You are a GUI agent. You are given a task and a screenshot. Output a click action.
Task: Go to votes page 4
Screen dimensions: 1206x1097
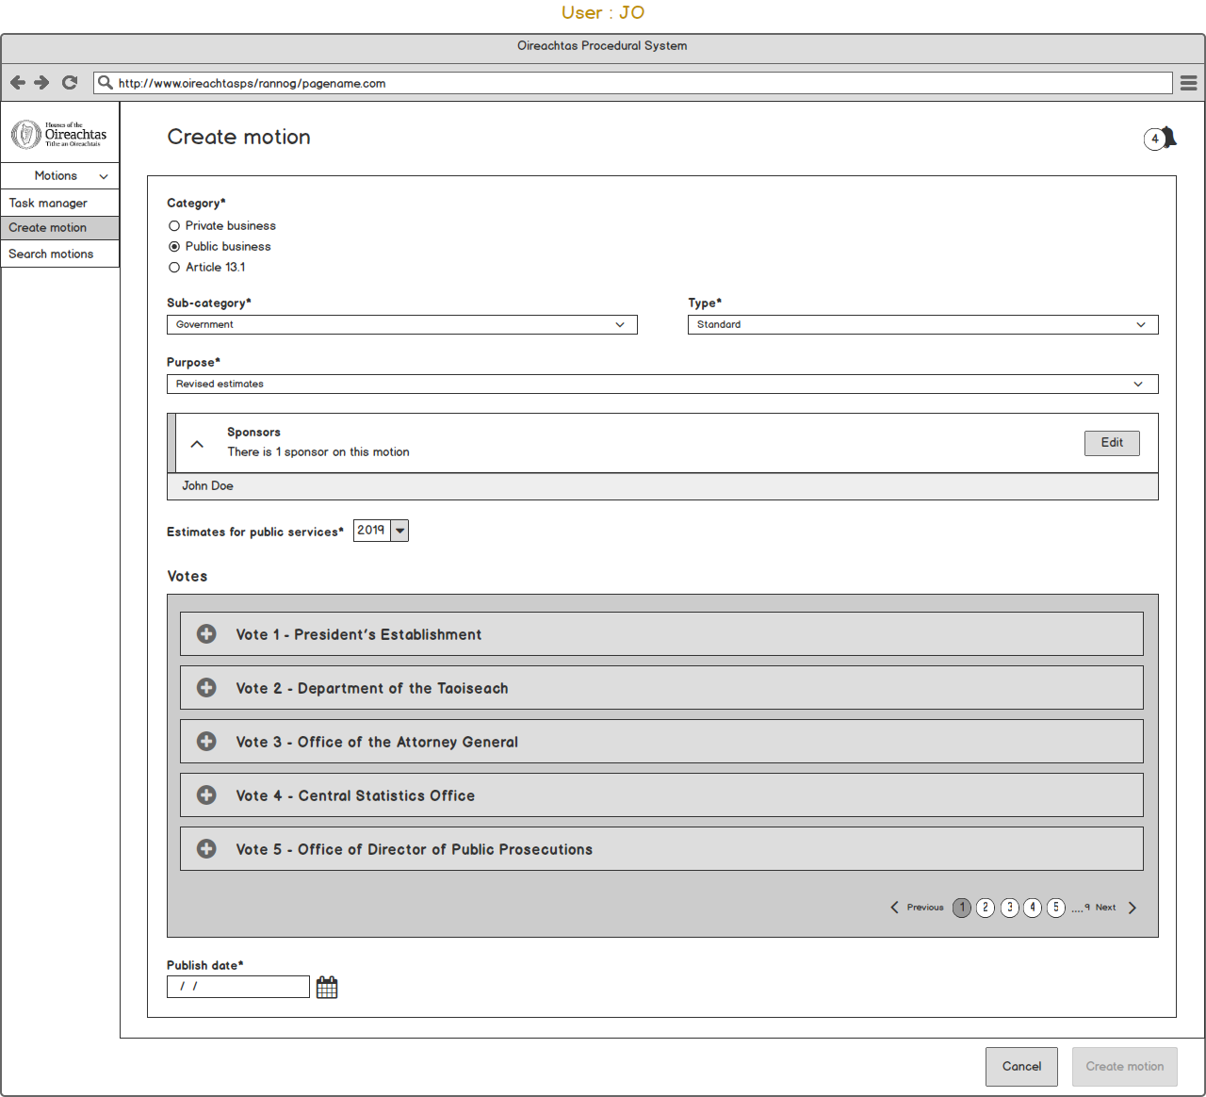tap(1033, 908)
